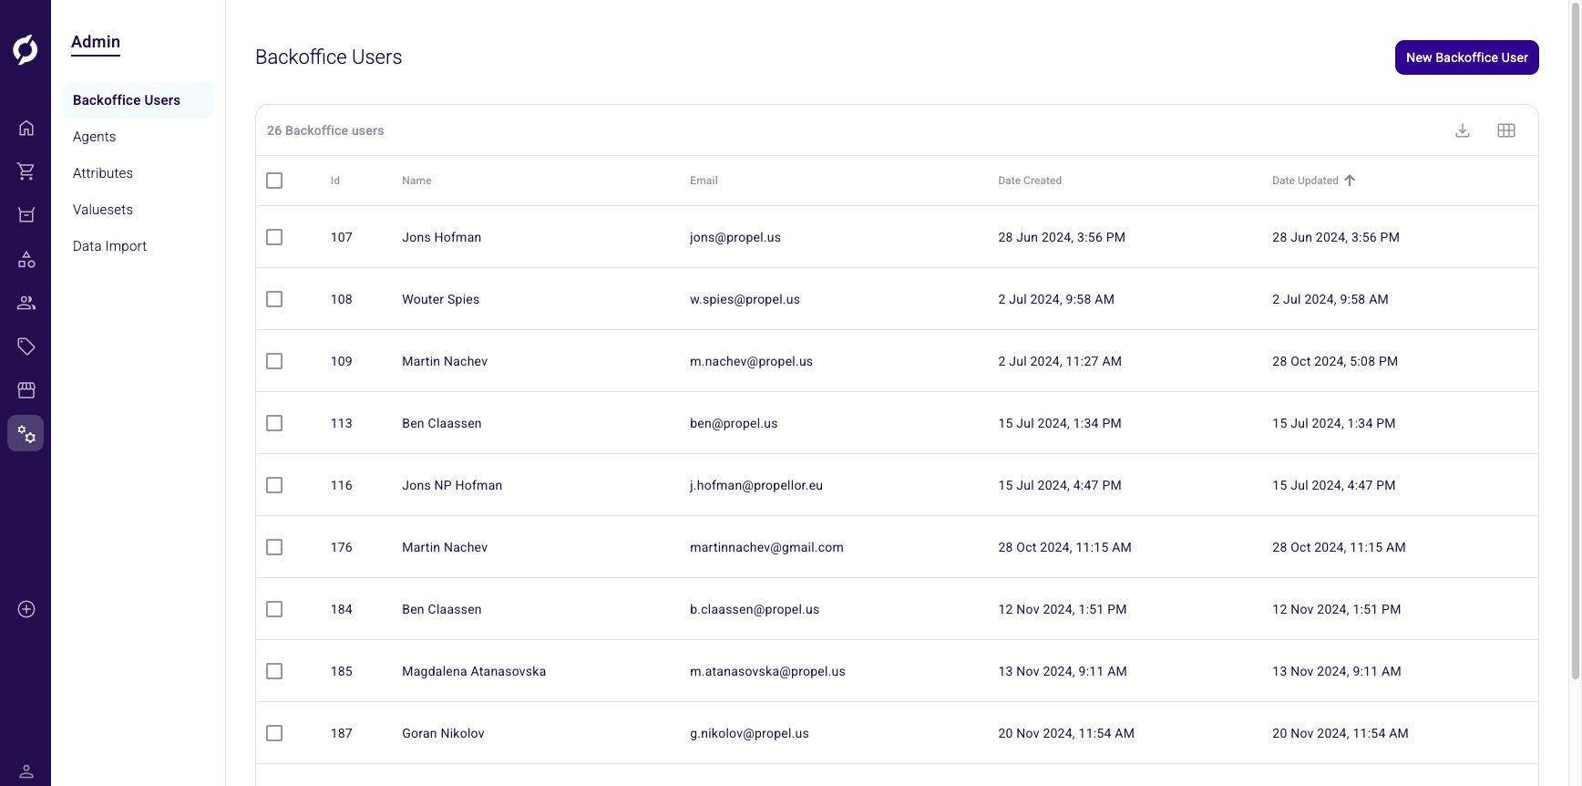Click Backoffice Users page title
The image size is (1582, 786).
(x=328, y=57)
